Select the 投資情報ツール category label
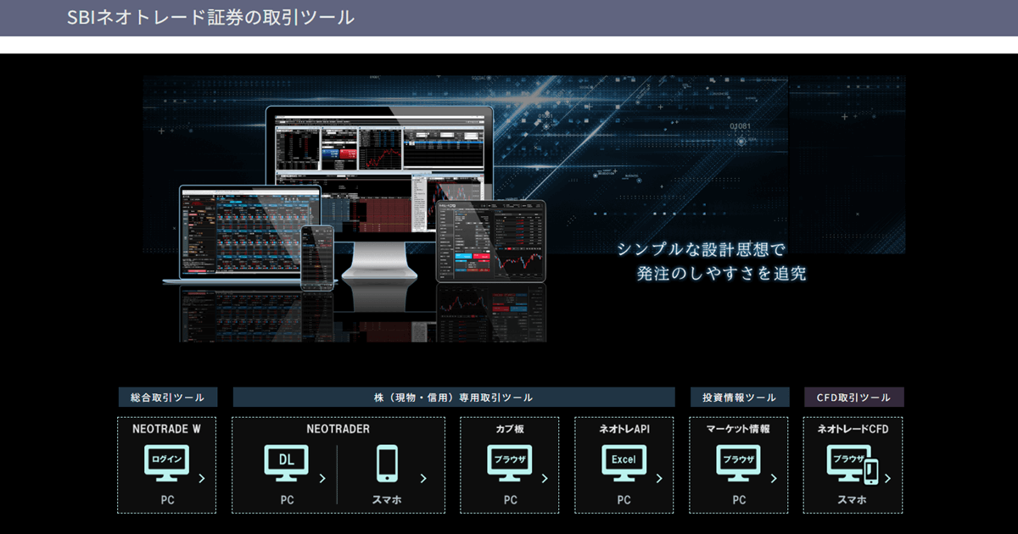 click(x=739, y=397)
